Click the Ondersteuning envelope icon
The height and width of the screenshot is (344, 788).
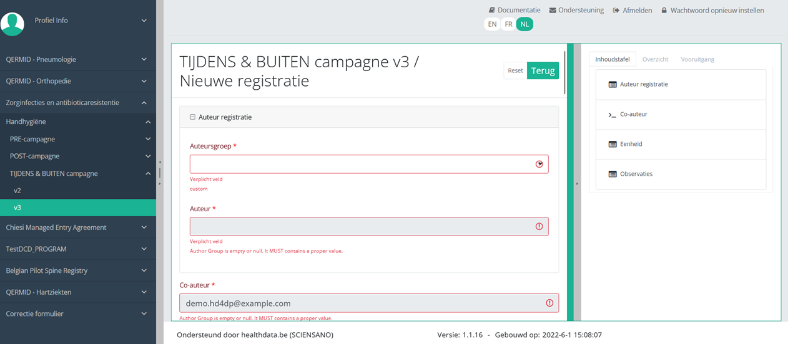coord(553,11)
